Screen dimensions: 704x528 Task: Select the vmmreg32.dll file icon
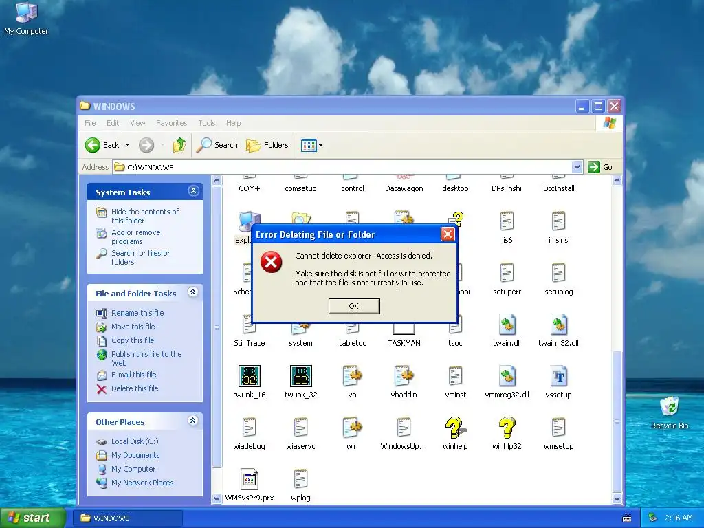[x=507, y=376]
